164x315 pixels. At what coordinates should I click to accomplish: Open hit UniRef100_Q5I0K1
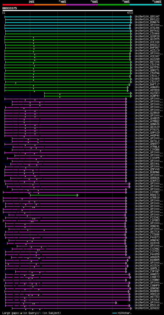pos(147,164)
